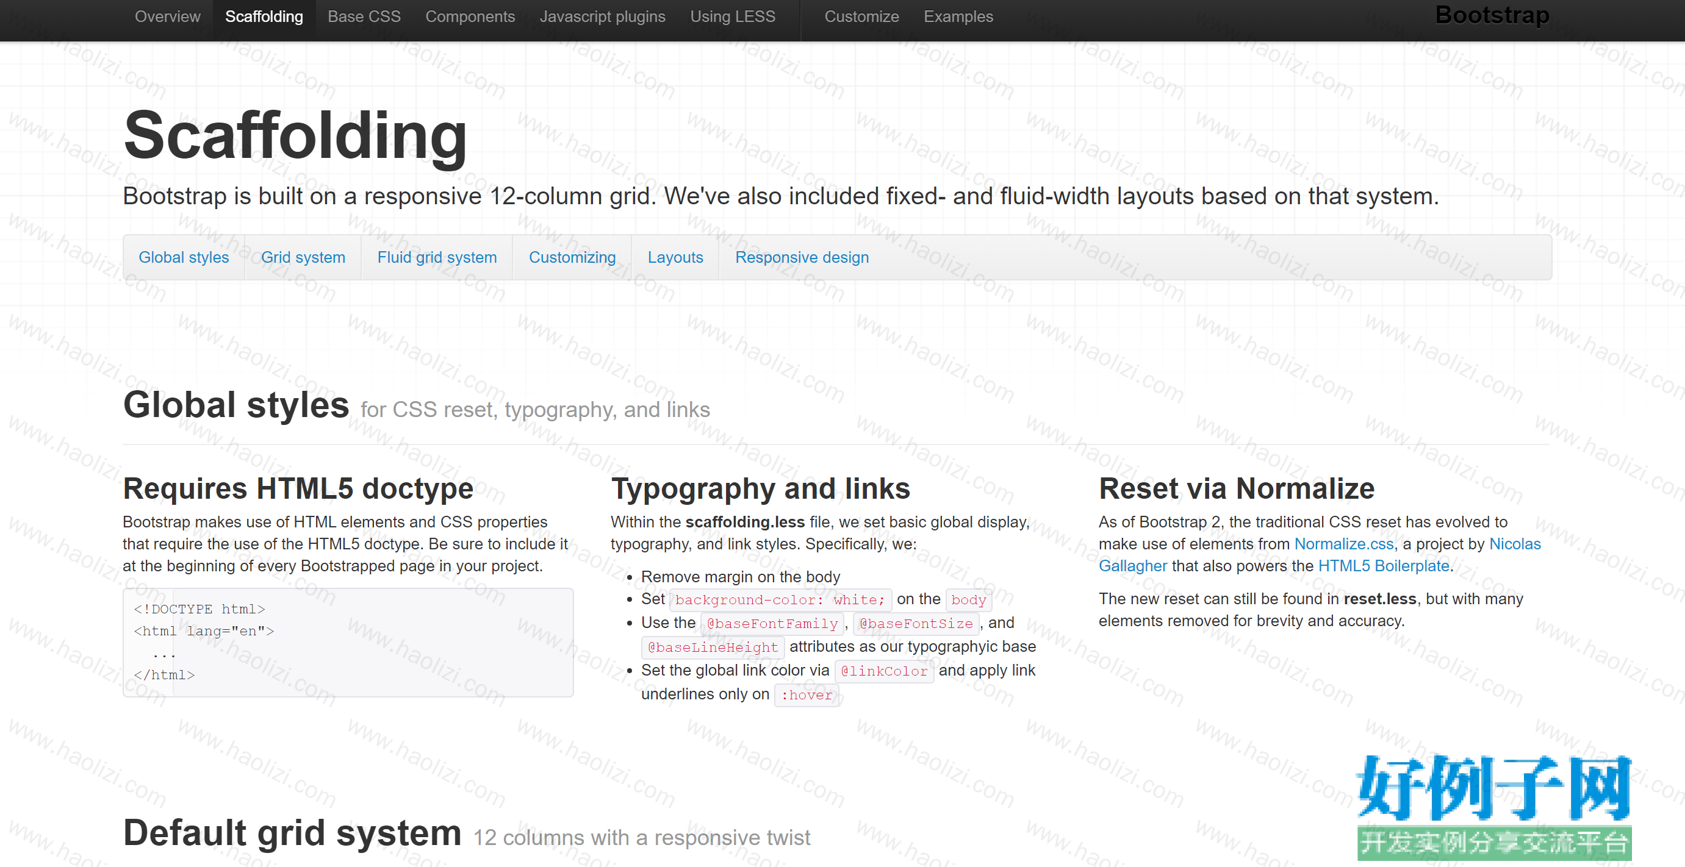Open the Customize nav item
Viewport: 1685px width, 867px height.
point(861,16)
